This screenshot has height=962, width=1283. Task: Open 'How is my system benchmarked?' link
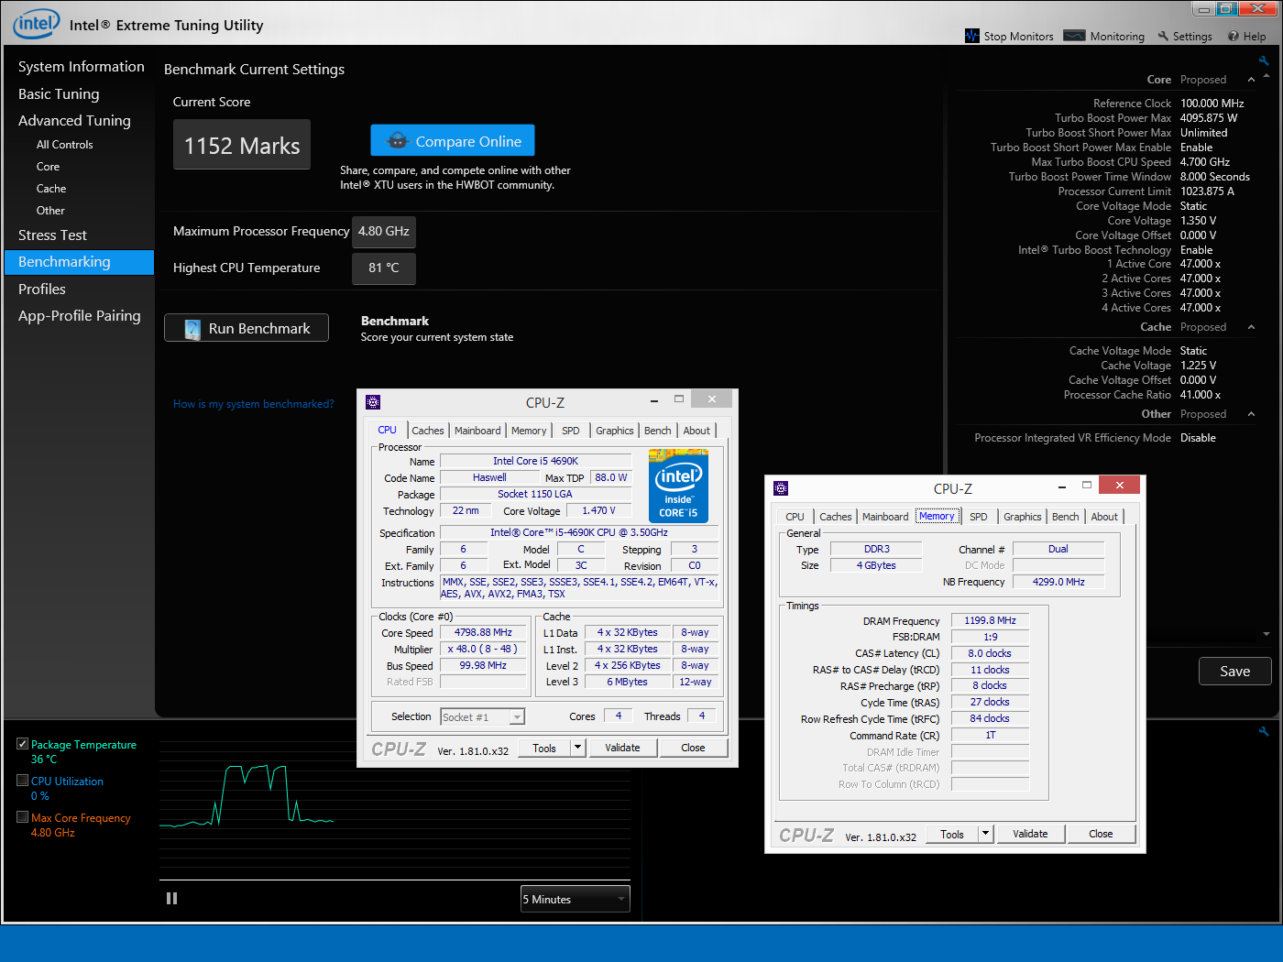tap(254, 404)
